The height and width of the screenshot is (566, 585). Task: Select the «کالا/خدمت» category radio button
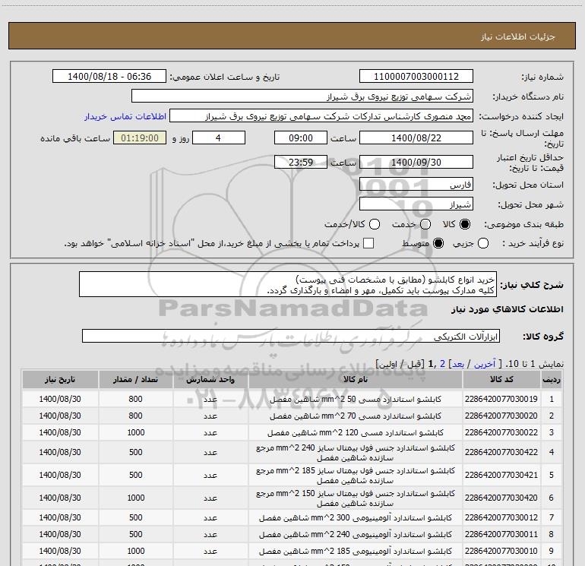375,224
